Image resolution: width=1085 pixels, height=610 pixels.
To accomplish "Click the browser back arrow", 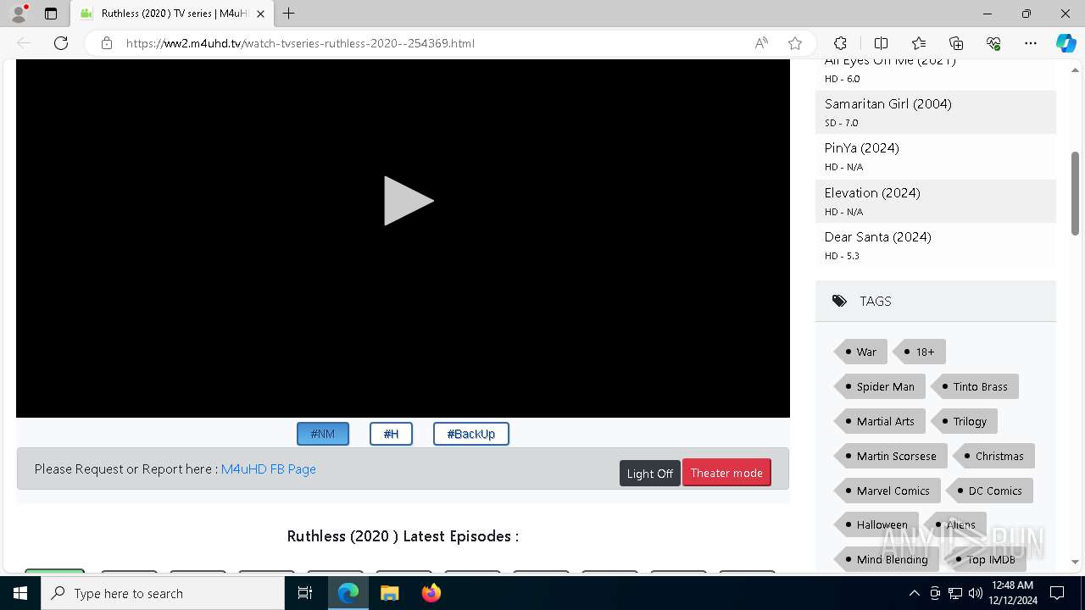I will [x=24, y=43].
